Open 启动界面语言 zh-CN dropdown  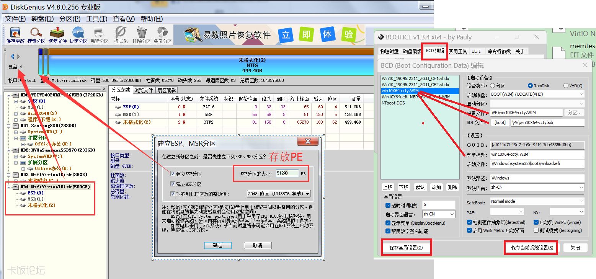(x=439, y=214)
